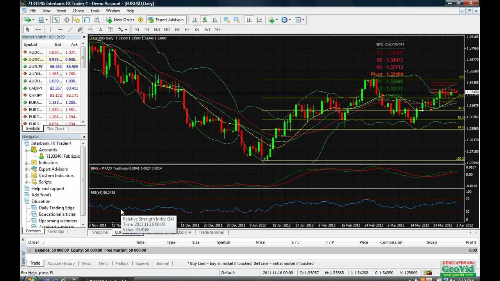500x281 pixels.
Task: Open the Charts menu
Action: coord(78,11)
